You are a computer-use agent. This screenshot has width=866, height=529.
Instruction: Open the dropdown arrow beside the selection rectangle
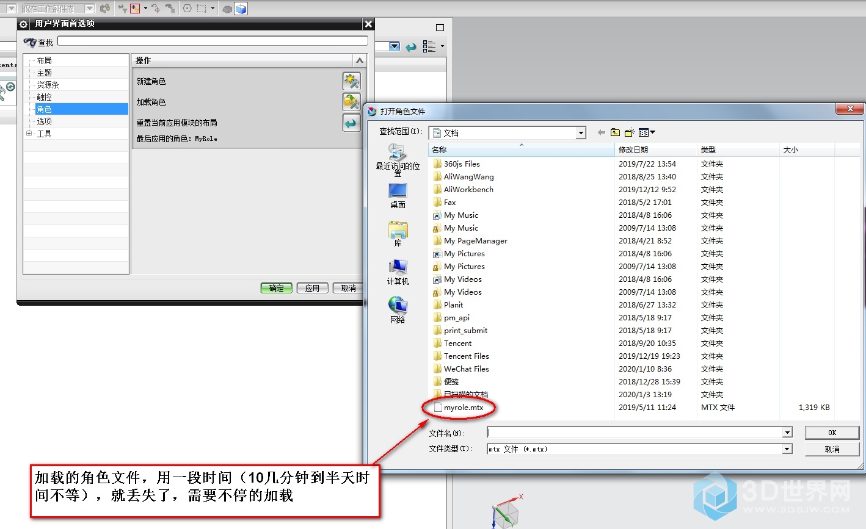coord(213,9)
